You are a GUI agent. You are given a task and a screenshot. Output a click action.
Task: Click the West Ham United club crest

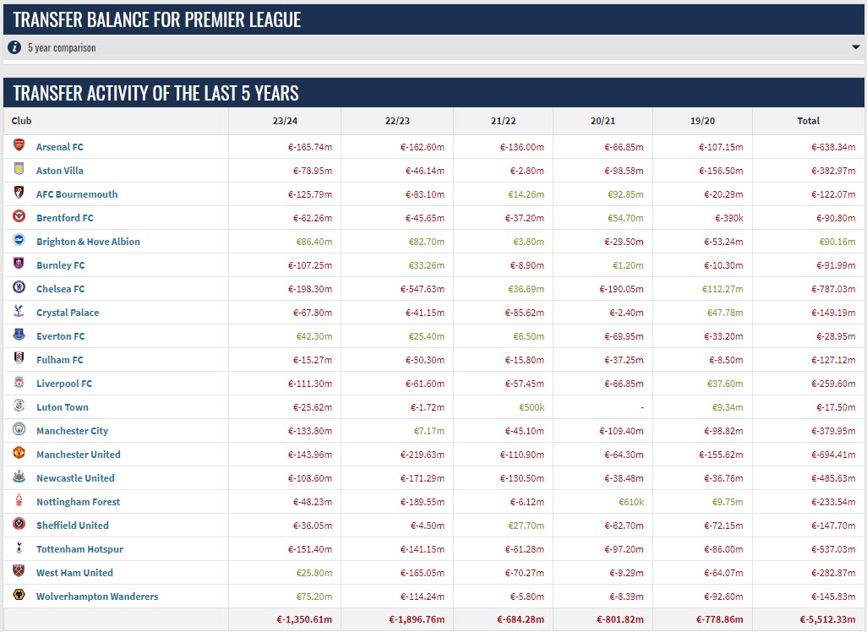pos(19,571)
